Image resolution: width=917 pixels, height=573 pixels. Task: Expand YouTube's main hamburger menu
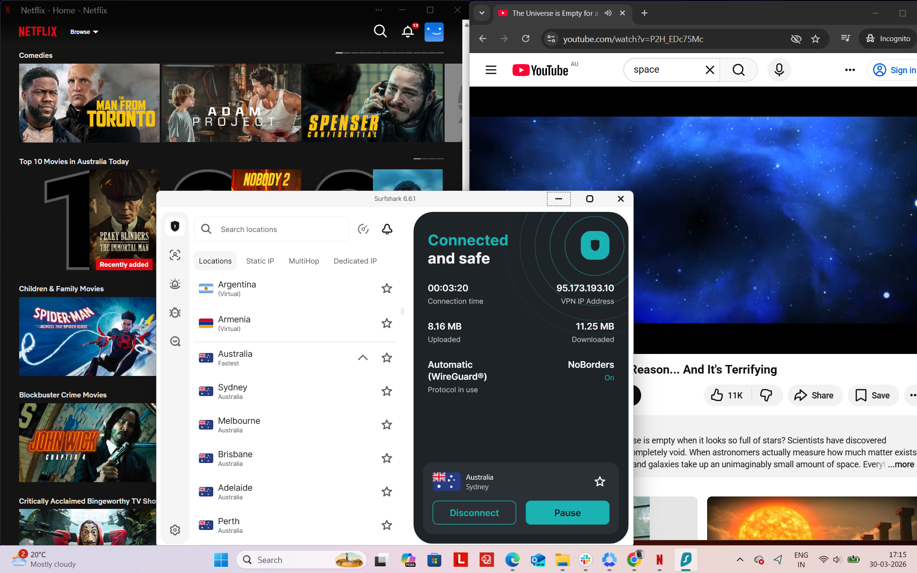point(491,70)
